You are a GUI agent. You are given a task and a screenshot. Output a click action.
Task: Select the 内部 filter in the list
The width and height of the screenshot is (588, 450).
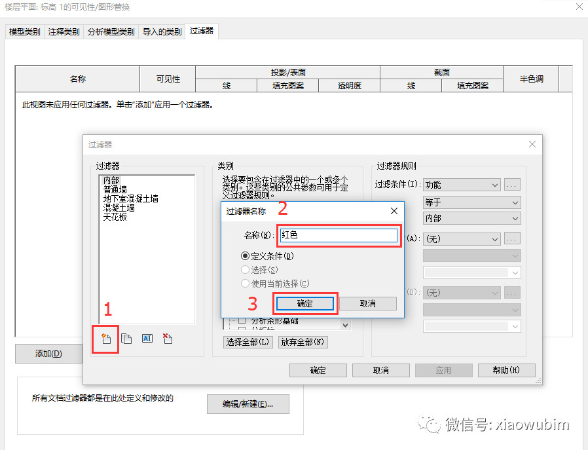click(111, 180)
